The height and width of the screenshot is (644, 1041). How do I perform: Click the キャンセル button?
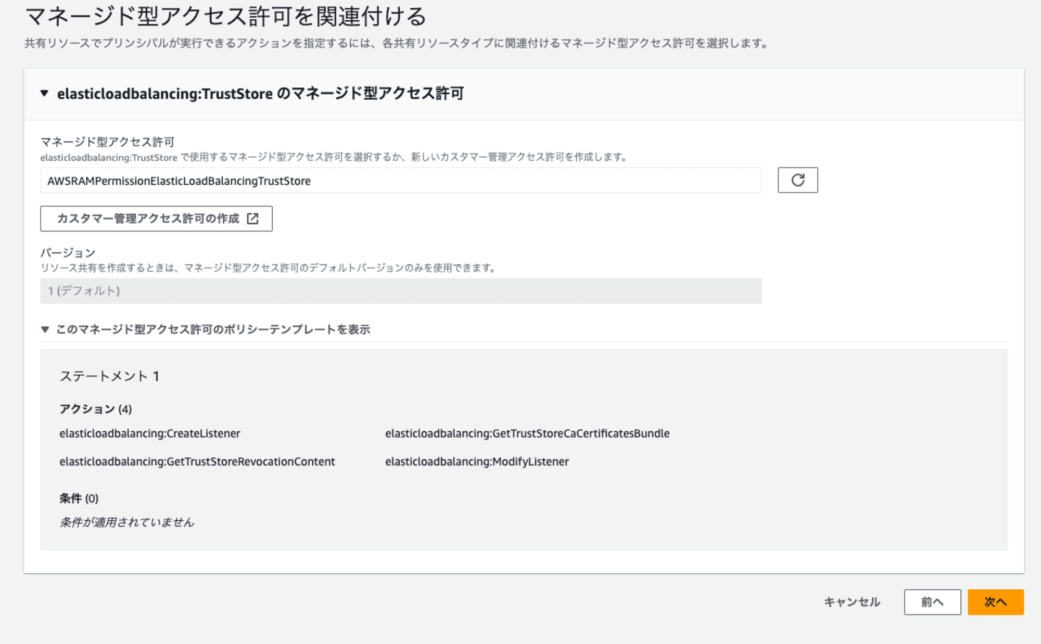[x=852, y=602]
